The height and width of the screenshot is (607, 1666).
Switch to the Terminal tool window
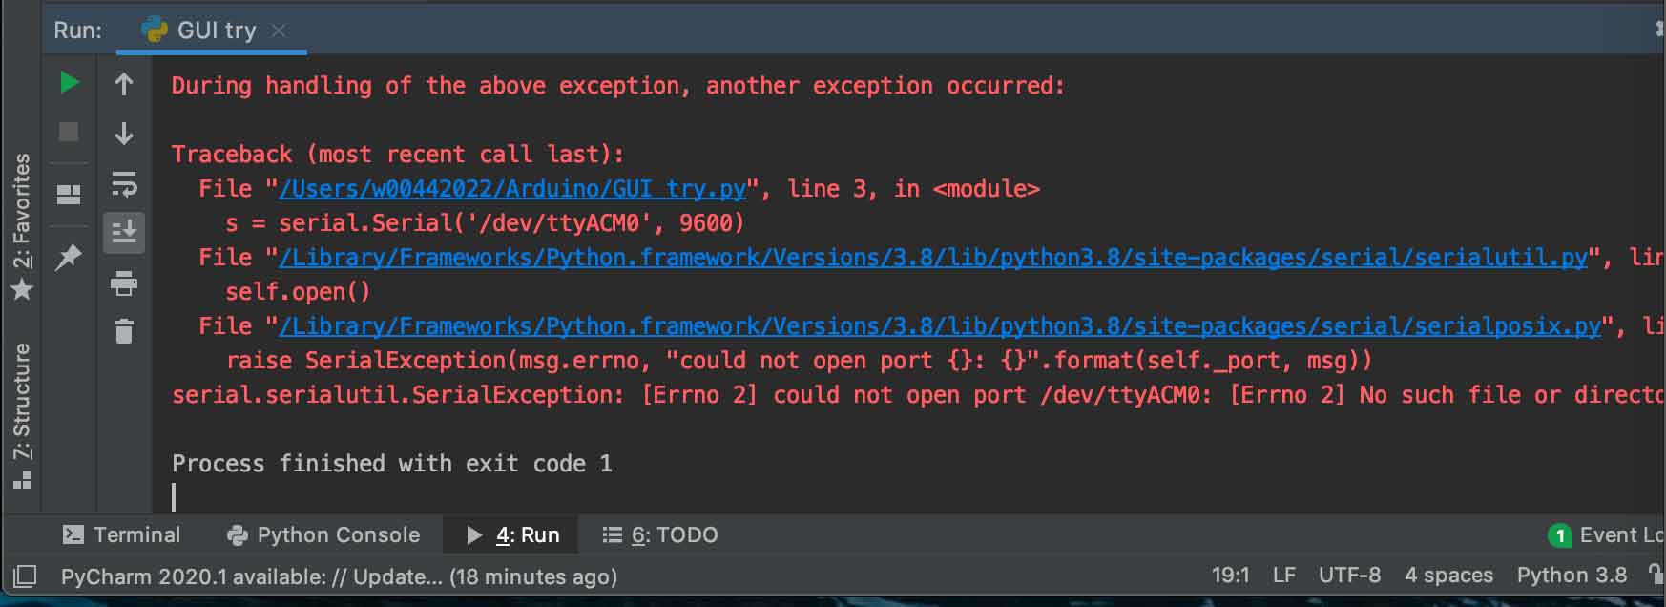[x=122, y=534]
